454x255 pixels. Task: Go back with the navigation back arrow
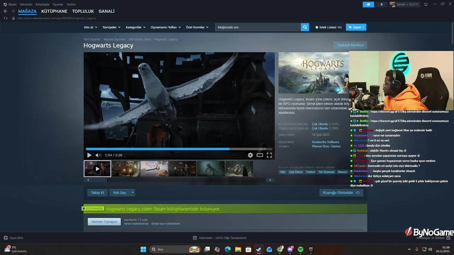pos(5,11)
